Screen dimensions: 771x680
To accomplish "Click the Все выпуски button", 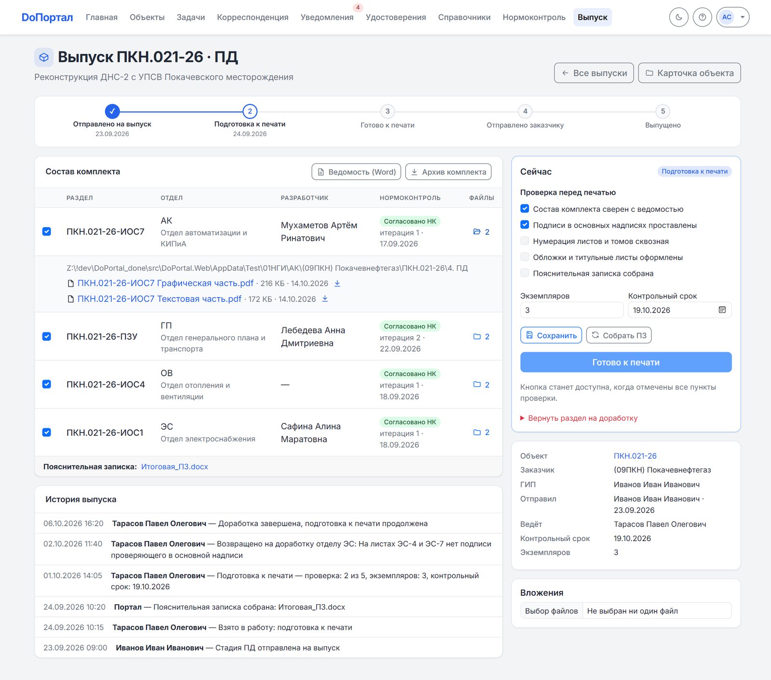I will click(x=594, y=73).
